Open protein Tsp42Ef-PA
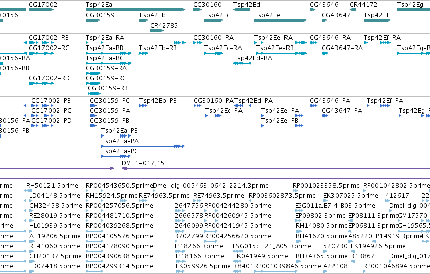The image size is (430, 274). (385, 101)
